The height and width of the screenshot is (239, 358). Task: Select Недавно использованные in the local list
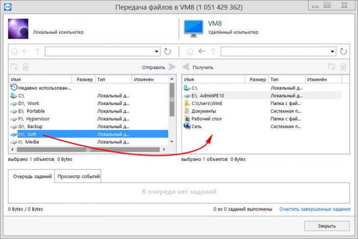pos(89,88)
